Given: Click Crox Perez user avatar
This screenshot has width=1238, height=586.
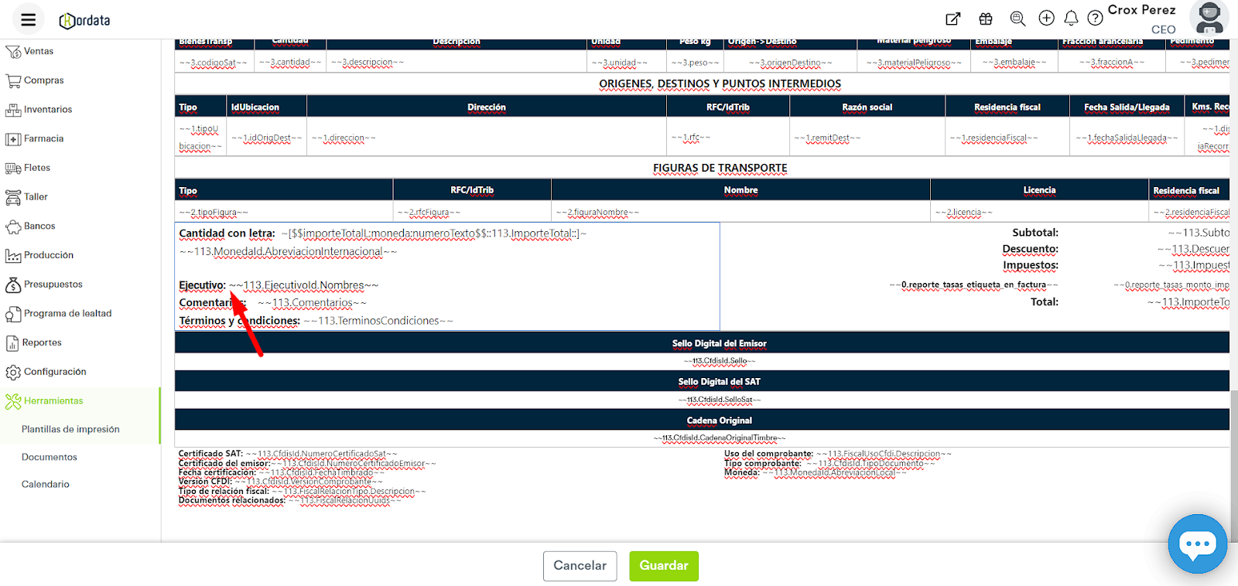Looking at the screenshot, I should [x=1209, y=18].
